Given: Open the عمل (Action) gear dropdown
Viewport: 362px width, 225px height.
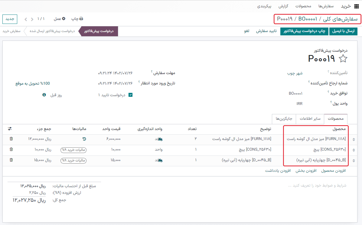Looking at the screenshot, I should (x=60, y=19).
